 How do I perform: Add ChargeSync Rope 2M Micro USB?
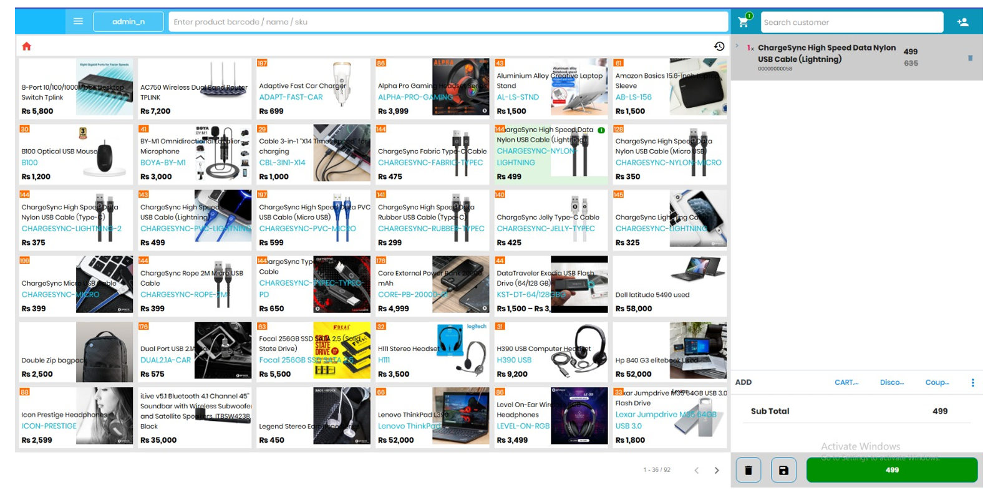195,285
